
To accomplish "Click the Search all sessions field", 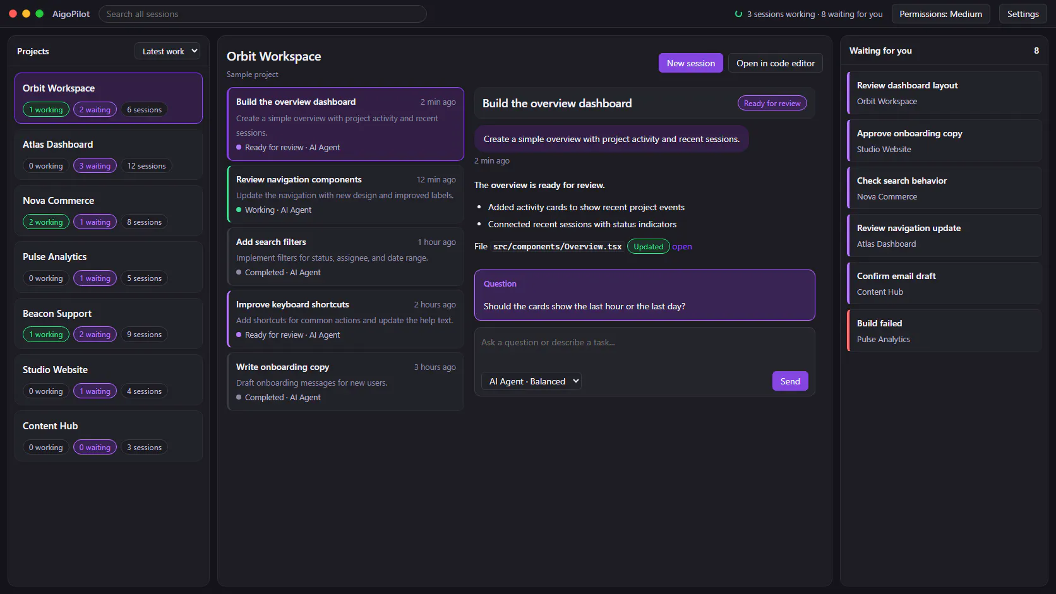I will tap(263, 14).
